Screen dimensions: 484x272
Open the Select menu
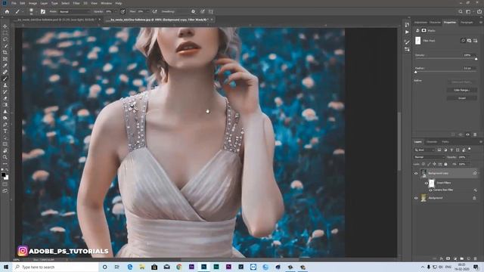pyautogui.click(x=65, y=3)
